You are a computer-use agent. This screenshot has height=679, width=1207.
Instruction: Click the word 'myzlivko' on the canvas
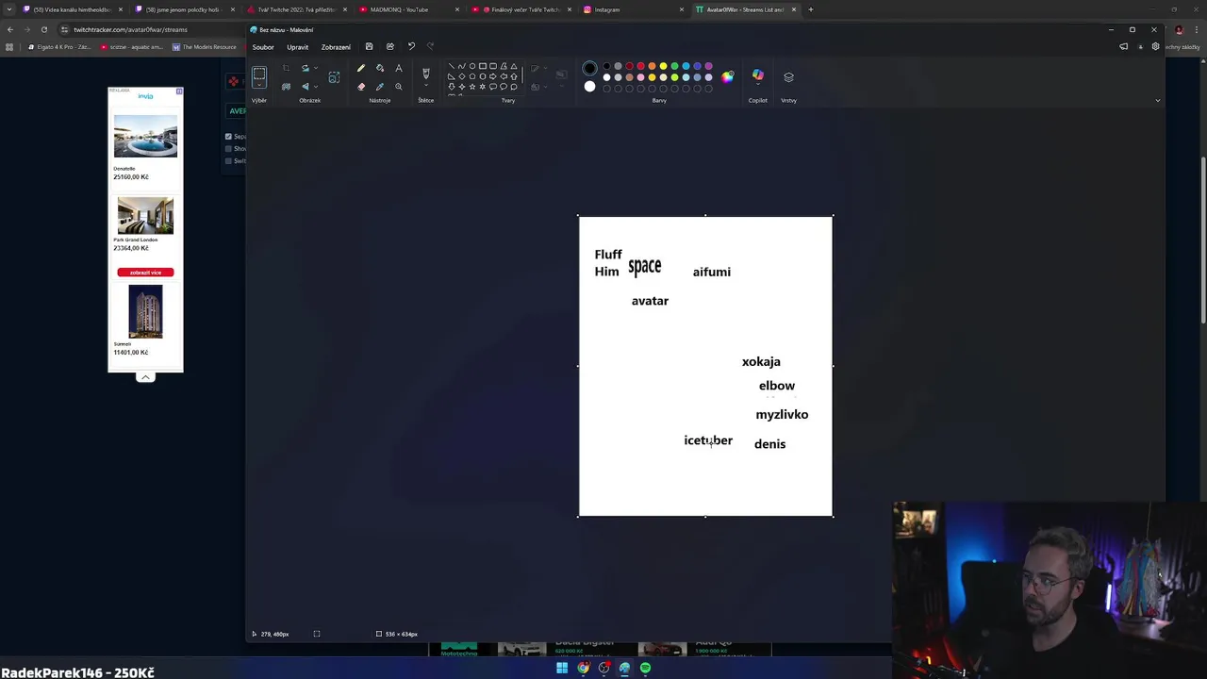(x=782, y=415)
